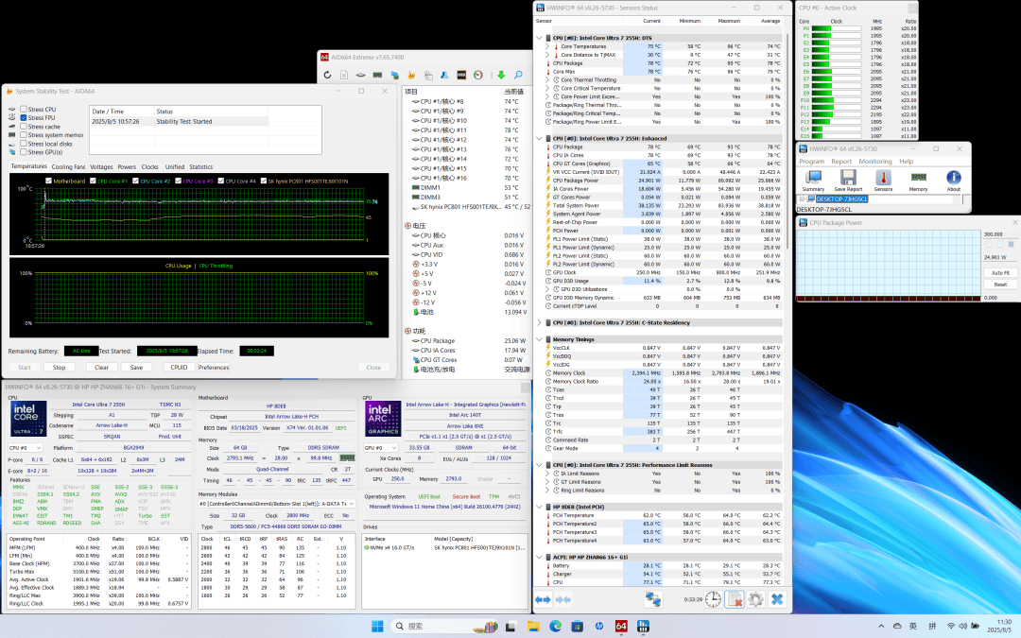Click the blue X close-sensors icon

(776, 599)
